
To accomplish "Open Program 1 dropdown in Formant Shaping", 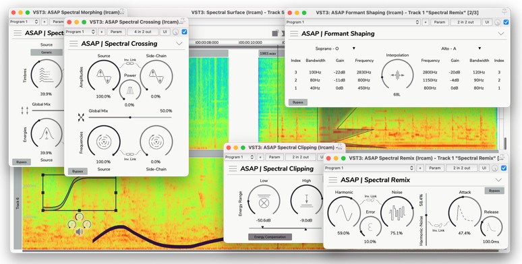I will point(353,22).
